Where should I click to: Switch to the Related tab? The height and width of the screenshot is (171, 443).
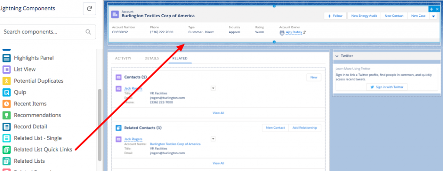(x=180, y=59)
